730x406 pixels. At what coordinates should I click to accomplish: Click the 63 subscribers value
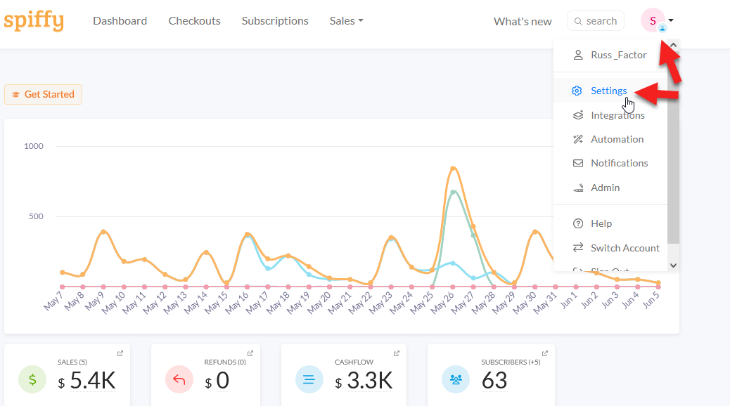pyautogui.click(x=494, y=381)
